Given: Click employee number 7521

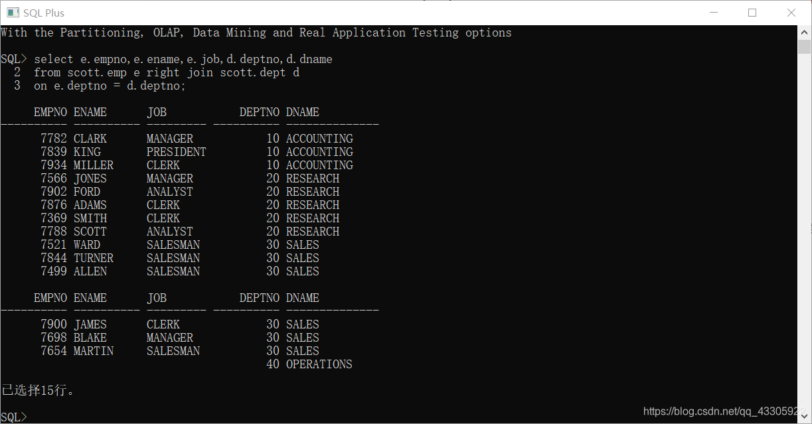Looking at the screenshot, I should click(54, 245).
